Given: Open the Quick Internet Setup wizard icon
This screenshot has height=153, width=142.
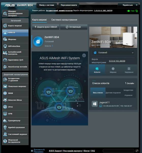Looking at the screenshot, I should point(5,14).
